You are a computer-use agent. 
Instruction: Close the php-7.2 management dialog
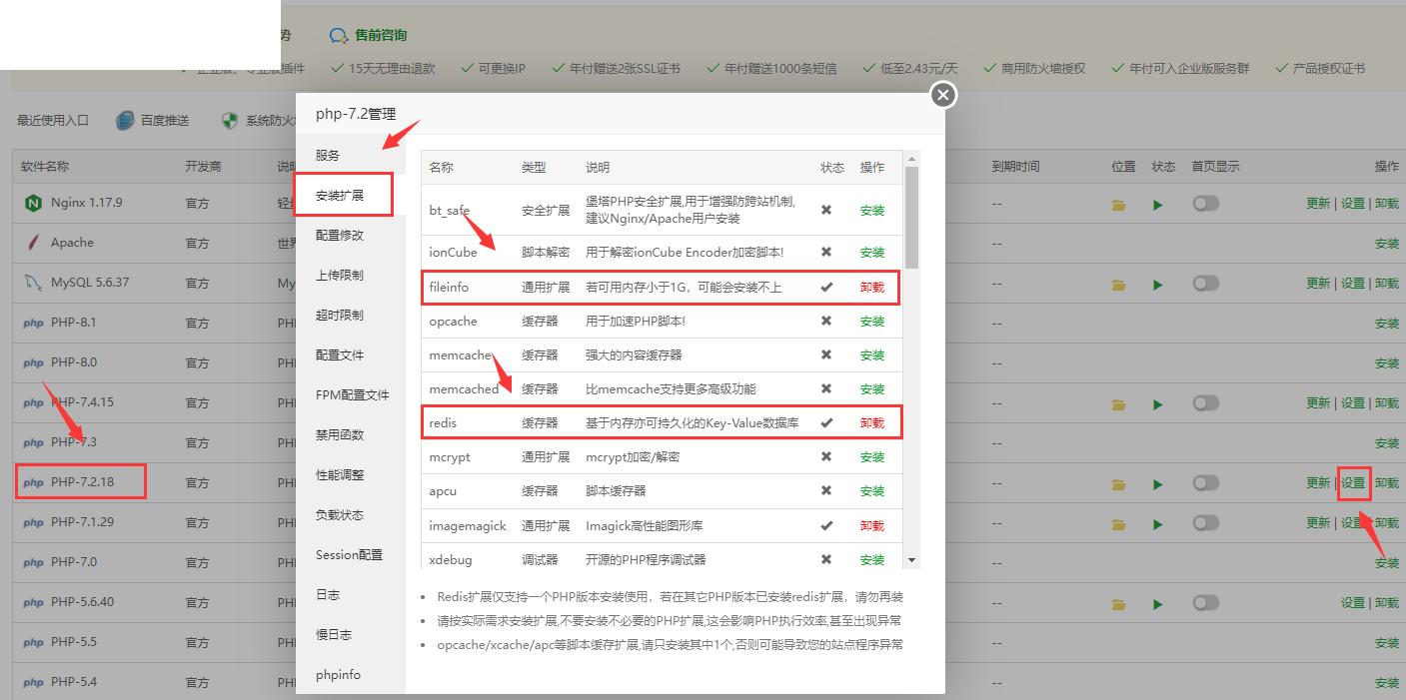pos(942,95)
